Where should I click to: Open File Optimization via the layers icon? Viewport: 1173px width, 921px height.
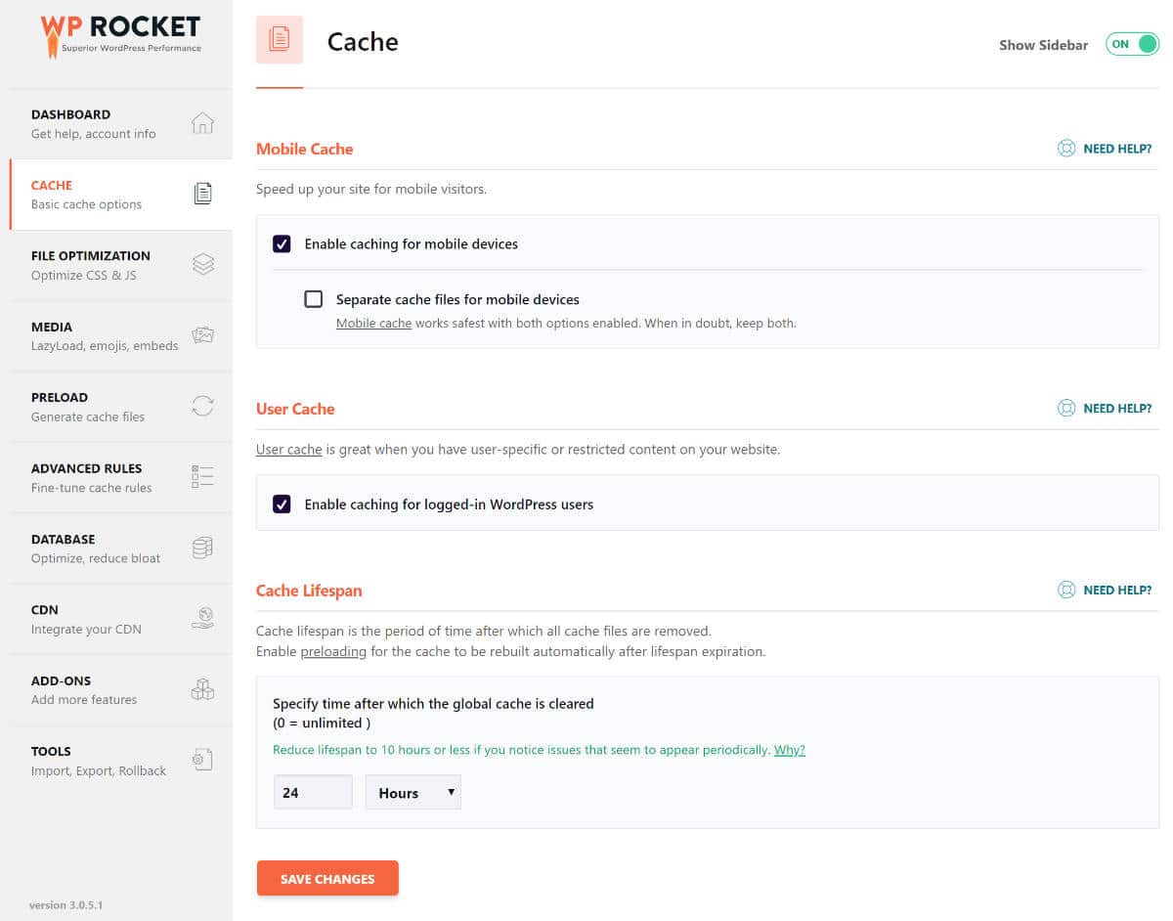pos(202,264)
